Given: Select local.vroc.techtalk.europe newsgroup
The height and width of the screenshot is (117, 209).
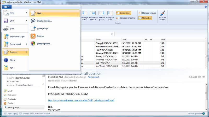Looking at the screenshot, I should (x=18, y=78).
